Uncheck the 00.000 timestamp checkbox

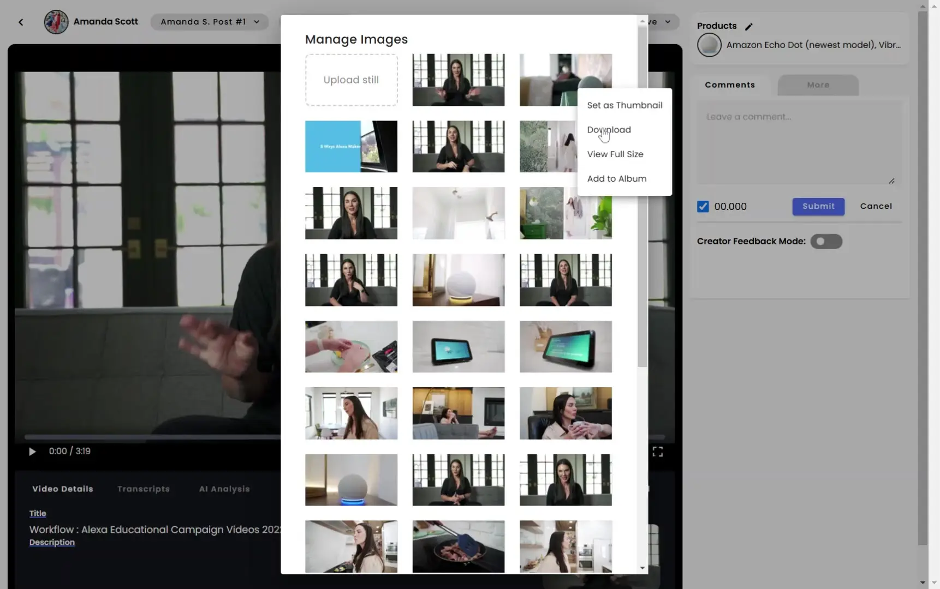[703, 206]
